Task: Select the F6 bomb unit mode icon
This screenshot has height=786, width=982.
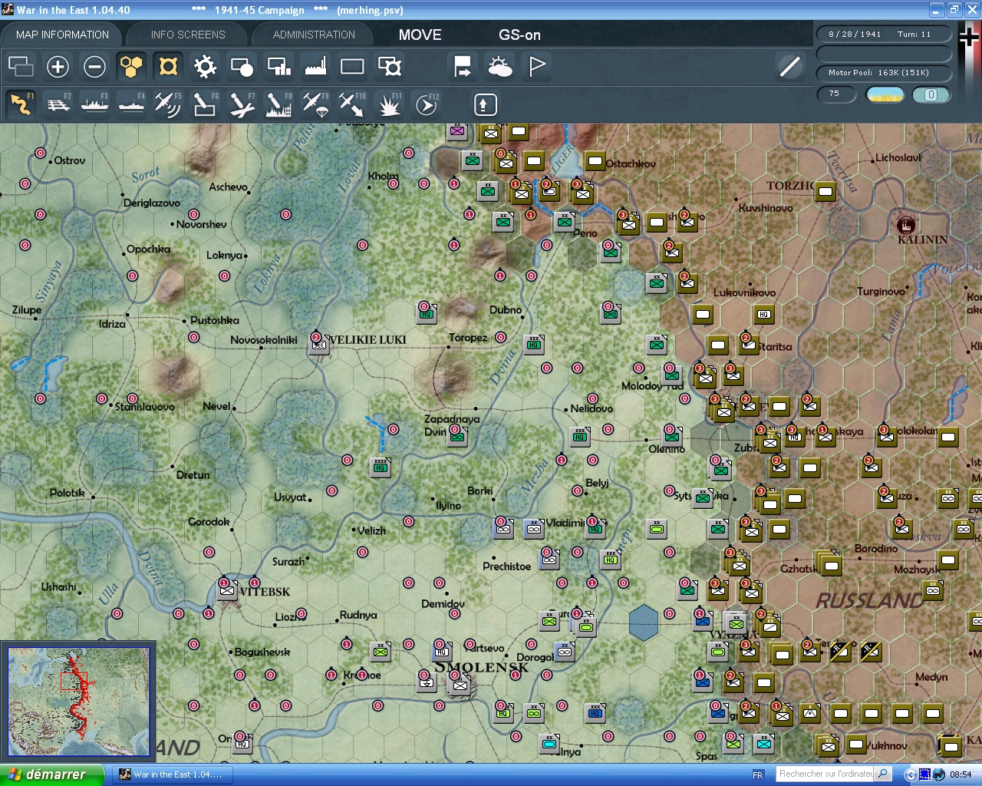Action: tap(205, 104)
